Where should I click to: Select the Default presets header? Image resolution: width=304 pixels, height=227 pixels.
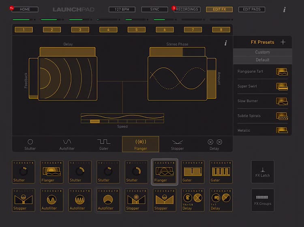[x=262, y=60]
